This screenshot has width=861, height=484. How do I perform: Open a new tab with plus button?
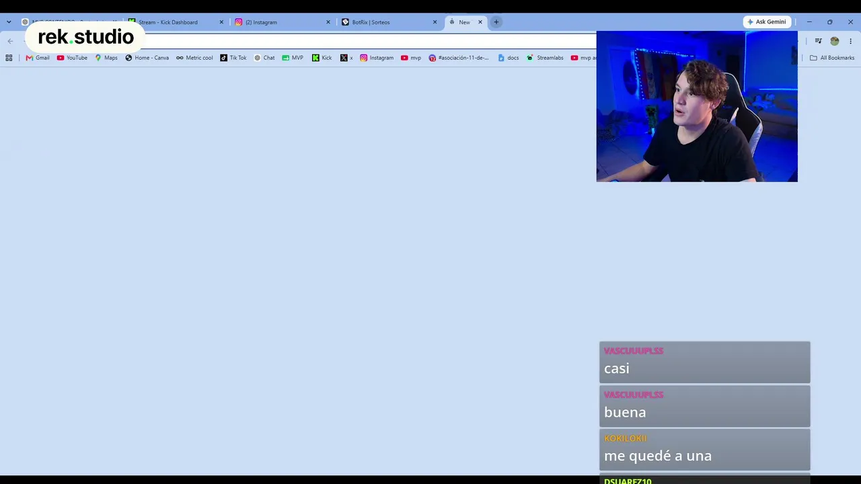click(x=496, y=22)
